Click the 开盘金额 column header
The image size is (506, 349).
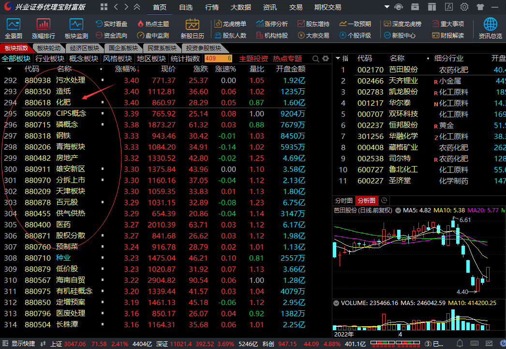pos(291,69)
